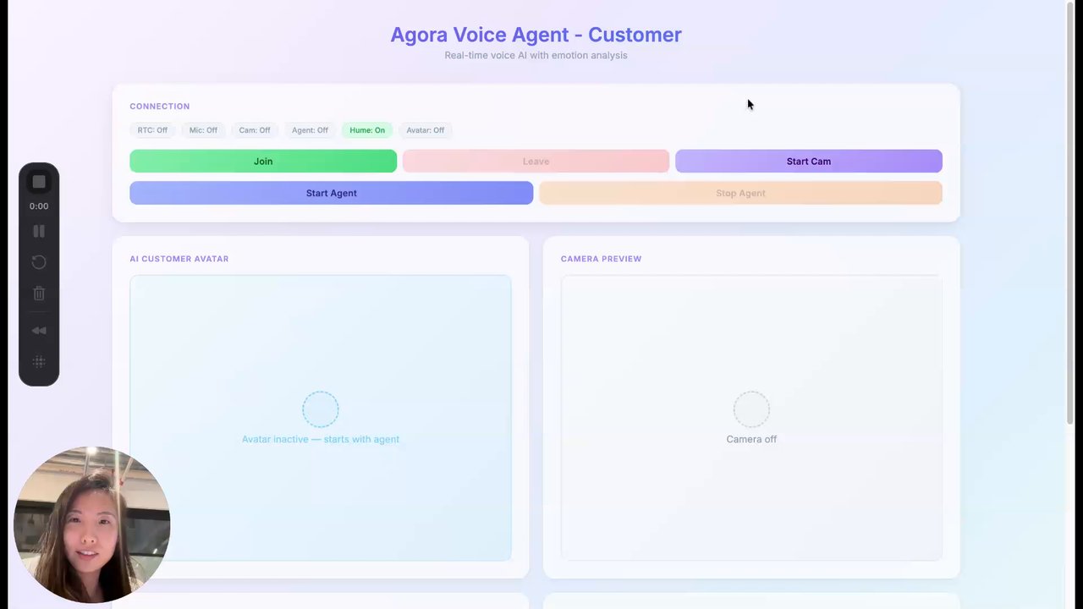
Task: Click the Mic: Off status pill
Action: tap(203, 130)
